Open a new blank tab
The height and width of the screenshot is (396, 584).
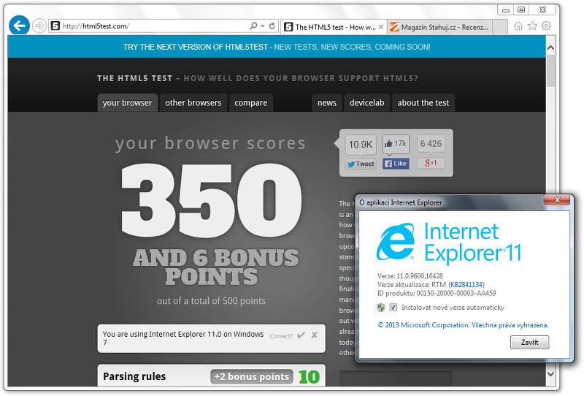pyautogui.click(x=500, y=27)
